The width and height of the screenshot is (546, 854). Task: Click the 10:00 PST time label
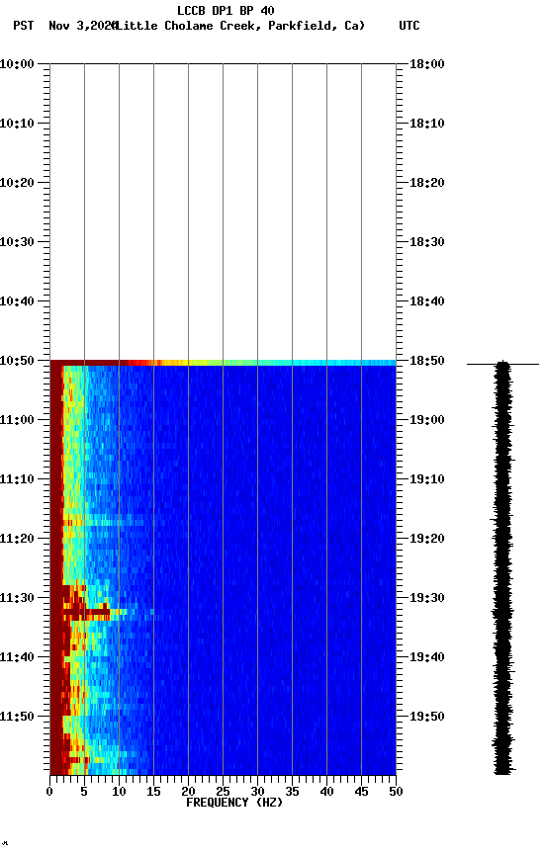[17, 64]
